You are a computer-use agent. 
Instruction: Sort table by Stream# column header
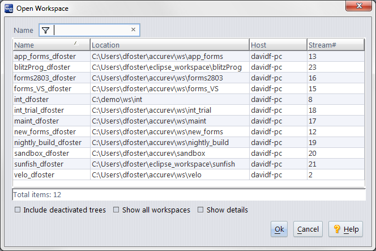pos(335,45)
